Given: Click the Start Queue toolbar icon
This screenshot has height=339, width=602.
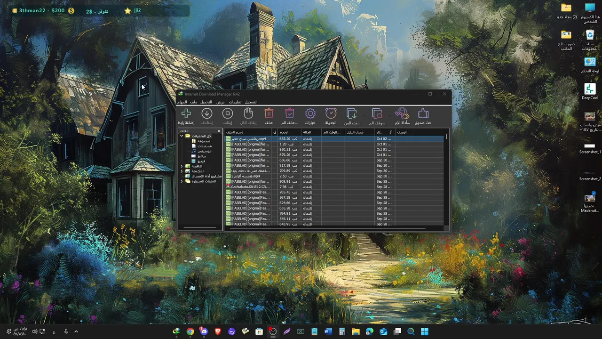Looking at the screenshot, I should click(352, 113).
